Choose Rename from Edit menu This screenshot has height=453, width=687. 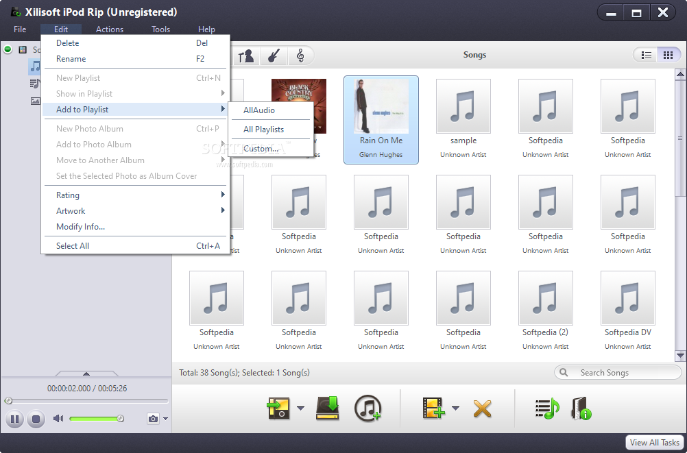tap(135, 59)
